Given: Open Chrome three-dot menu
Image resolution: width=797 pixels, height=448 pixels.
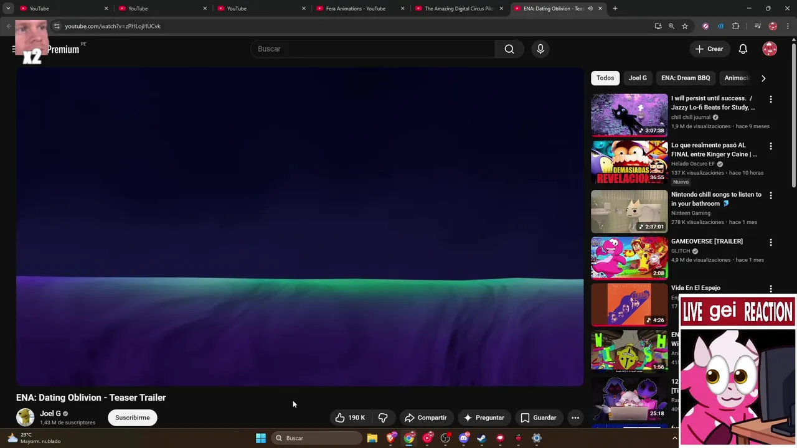Looking at the screenshot, I should click(788, 26).
